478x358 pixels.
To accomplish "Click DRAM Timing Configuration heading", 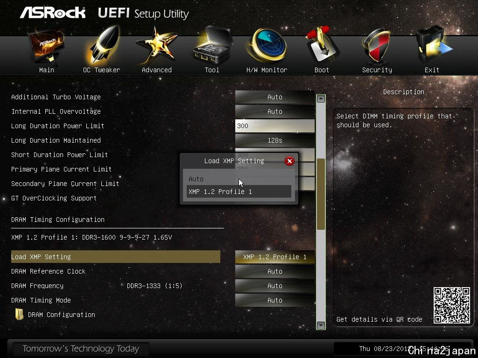I will [x=57, y=220].
